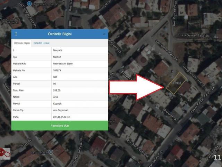Click the Nazlı Sk street label
The height and width of the screenshot is (167, 222).
26,143
